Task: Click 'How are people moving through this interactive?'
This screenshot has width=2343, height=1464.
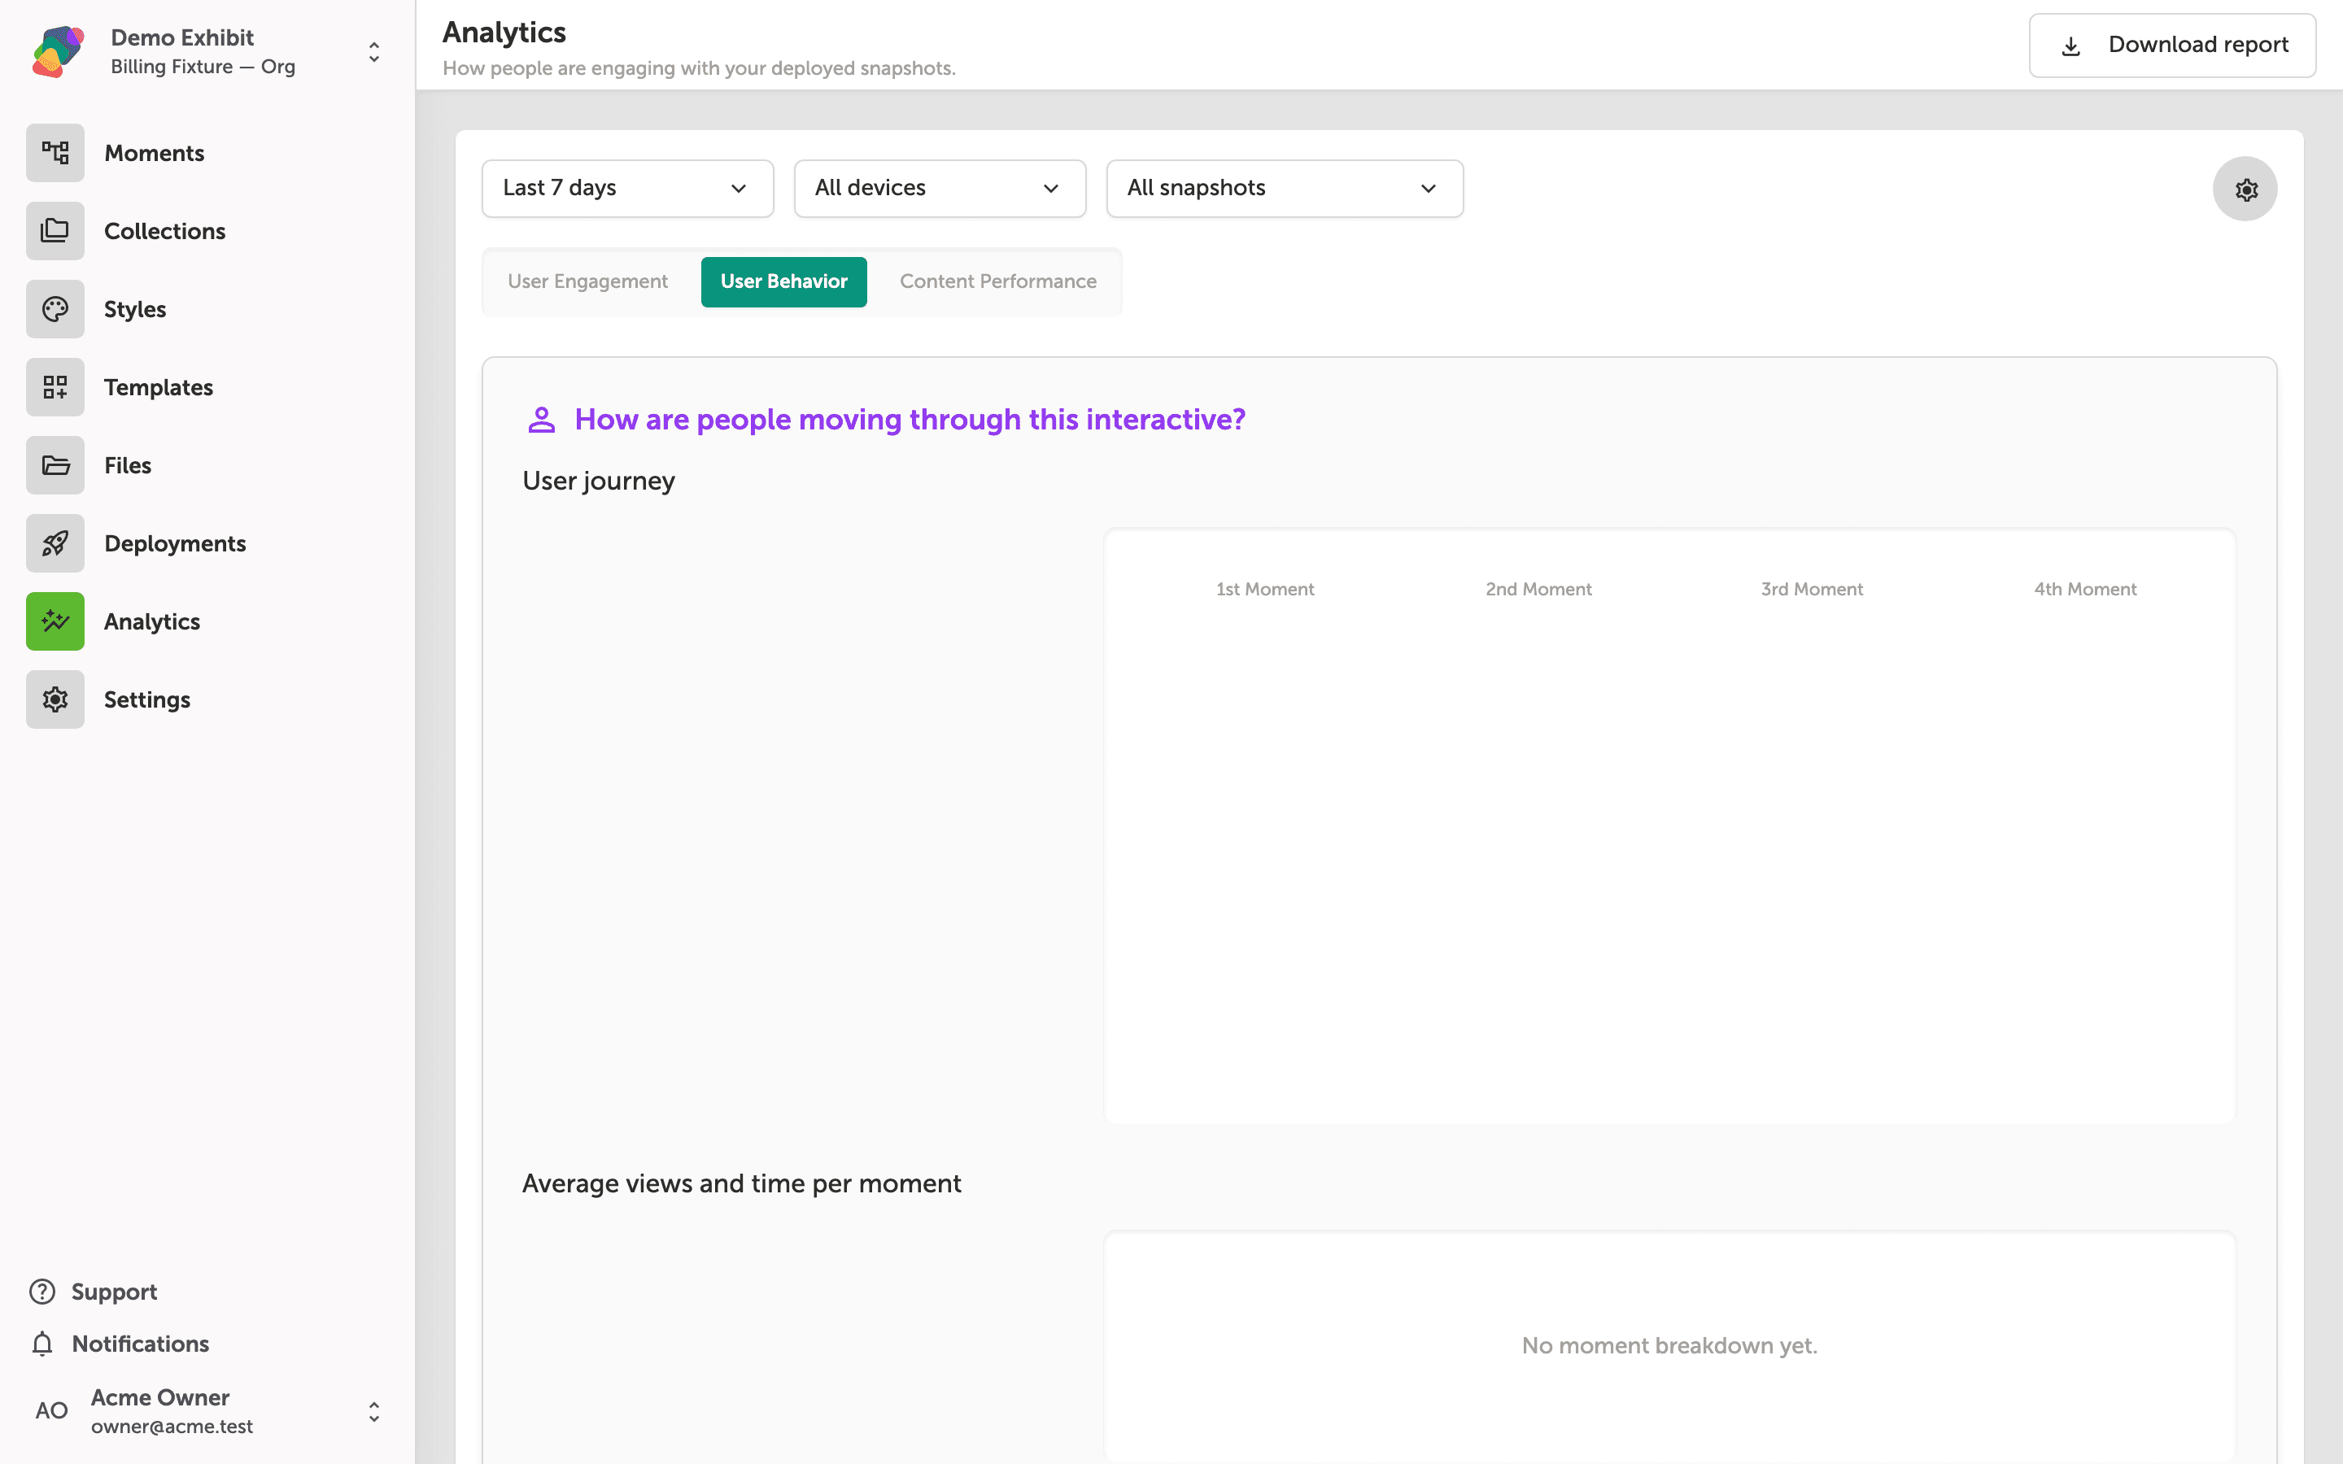Action: pos(910,419)
